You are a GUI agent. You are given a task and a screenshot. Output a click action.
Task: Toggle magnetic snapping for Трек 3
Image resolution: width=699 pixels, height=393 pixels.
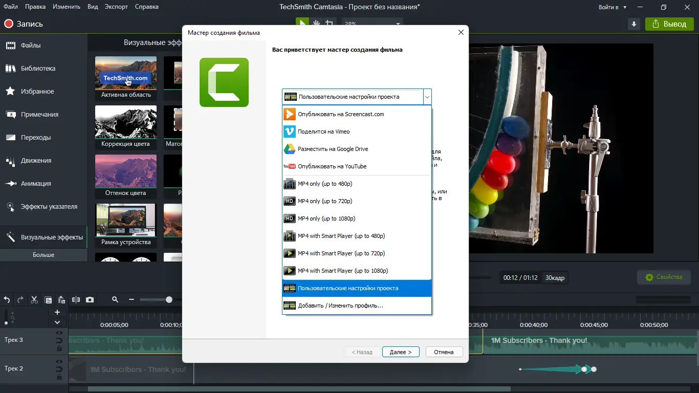(59, 341)
